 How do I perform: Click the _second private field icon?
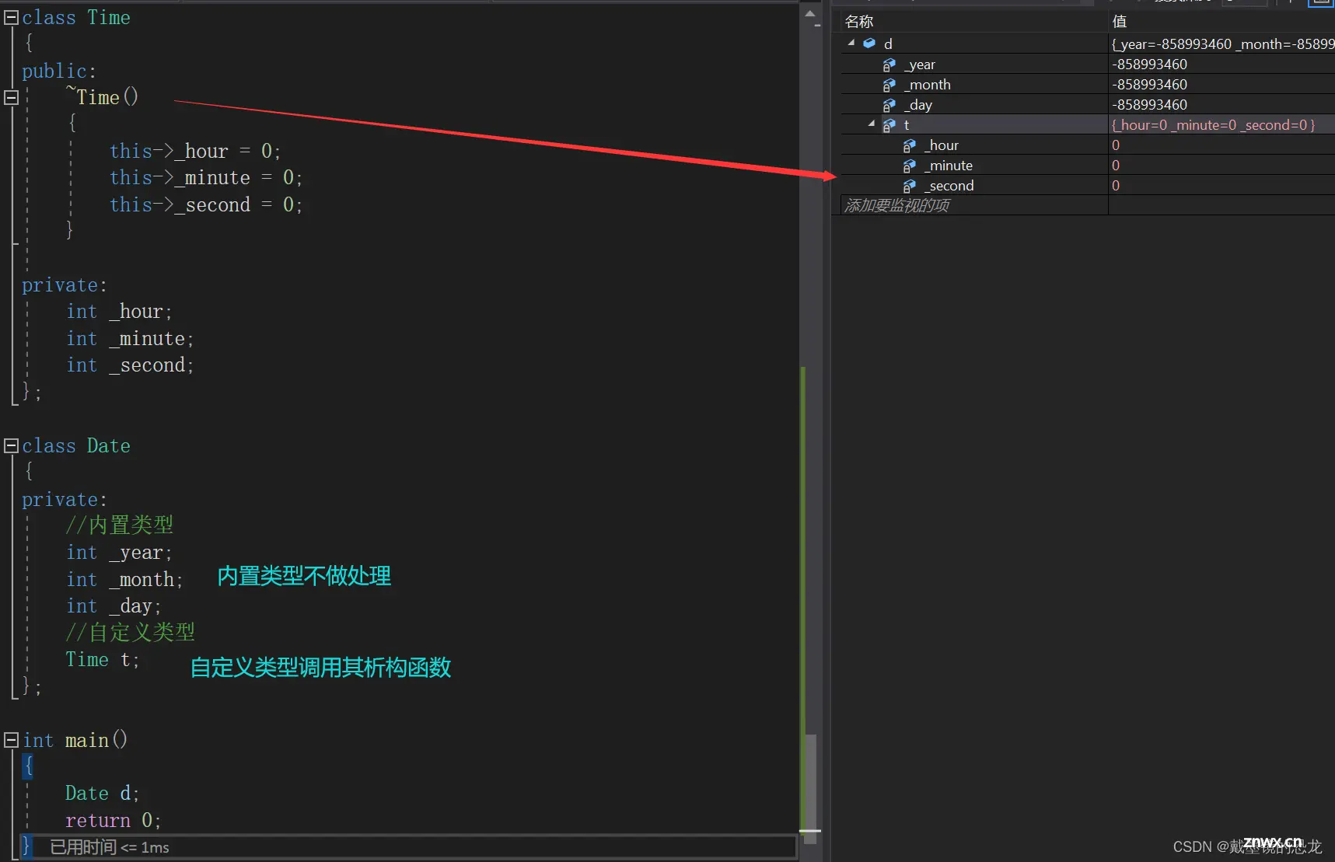coord(910,186)
